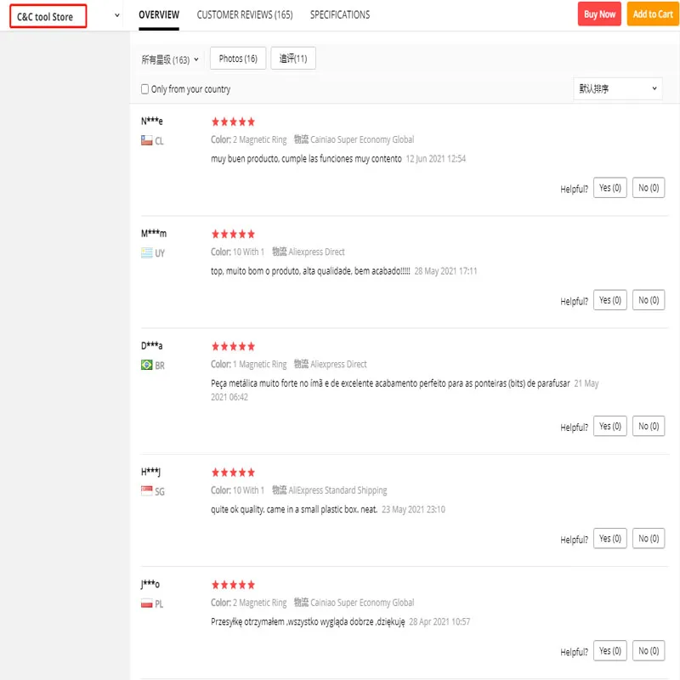Screen dimensions: 680x680
Task: Click "AliExpress Standard Shipping" in H***j's review
Action: click(x=337, y=490)
